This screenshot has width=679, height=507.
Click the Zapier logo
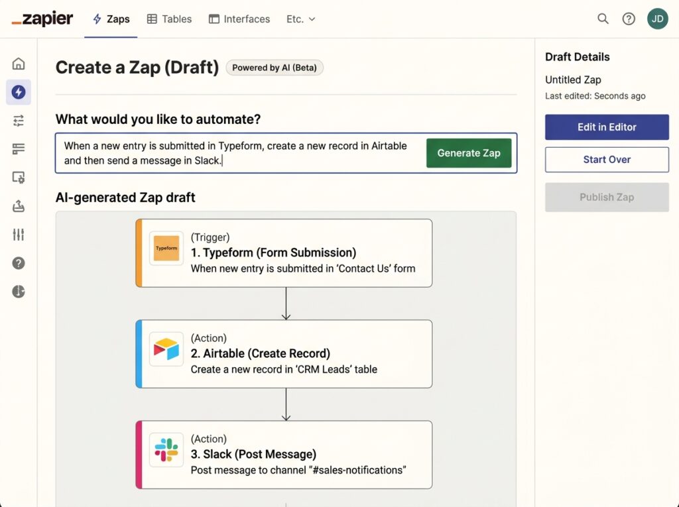pos(42,19)
